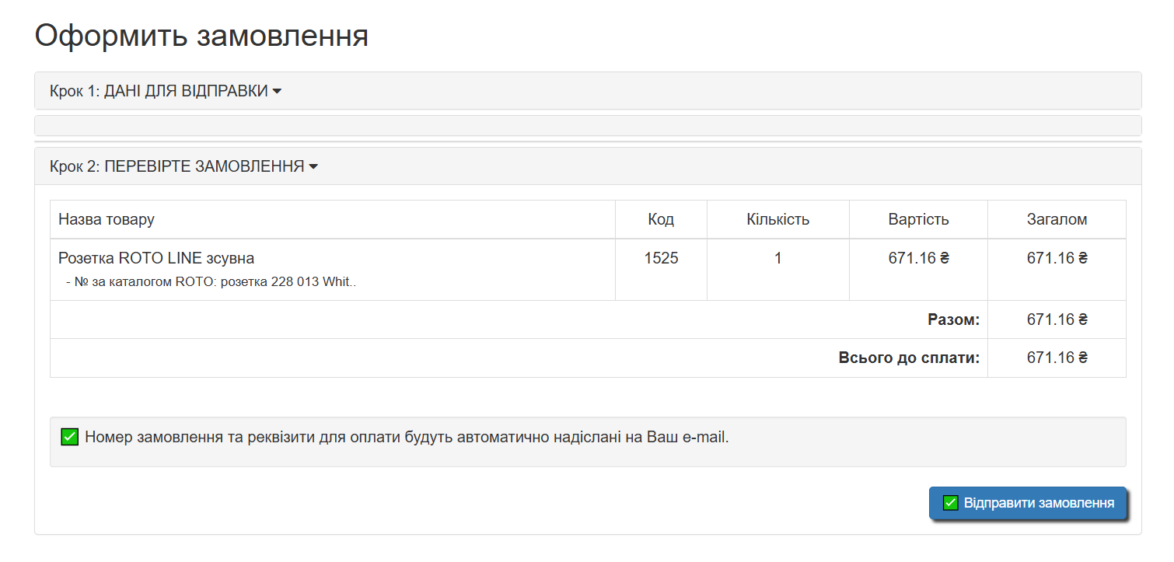1174x562 pixels.
Task: Click the checked box before the e-mail message text
Action: point(69,437)
